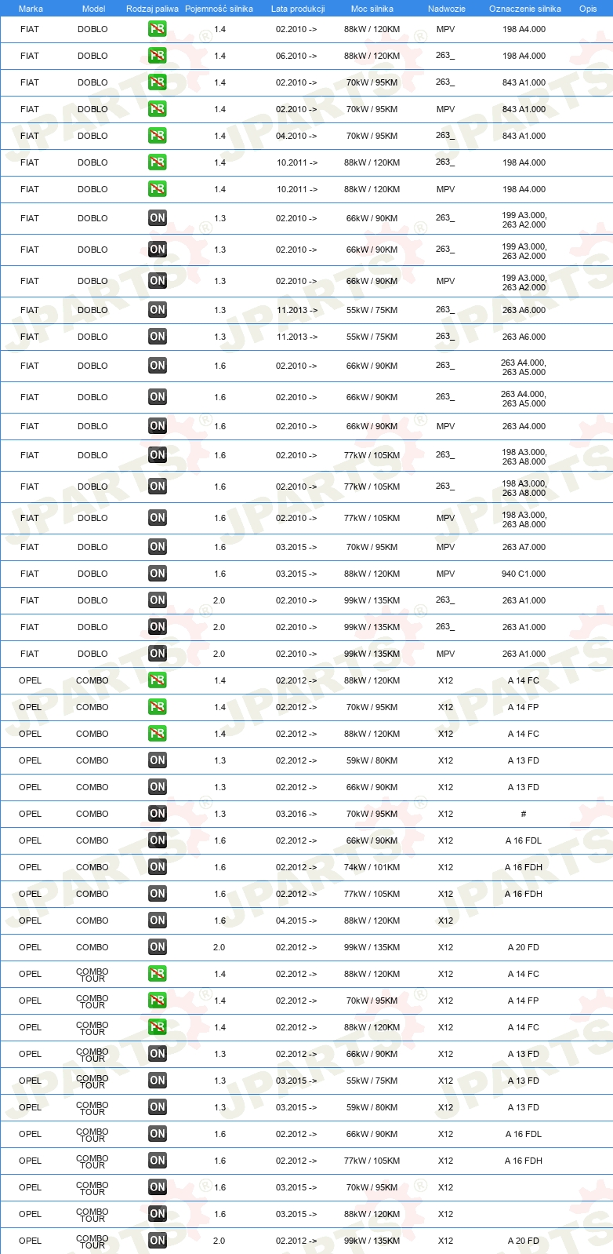The width and height of the screenshot is (613, 1254).
Task: Click the Opis column header
Action: coord(588,9)
